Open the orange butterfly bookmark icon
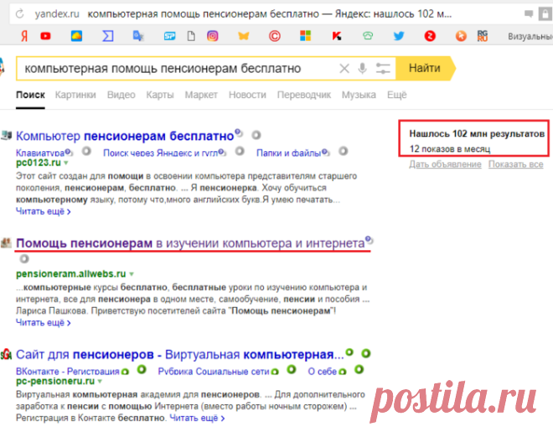This screenshot has width=553, height=432. coord(244,35)
